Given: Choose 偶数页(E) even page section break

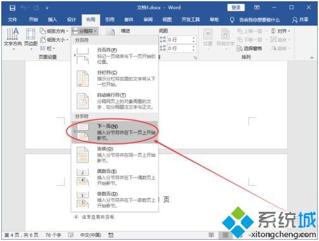Looking at the screenshot, I should point(115,177).
